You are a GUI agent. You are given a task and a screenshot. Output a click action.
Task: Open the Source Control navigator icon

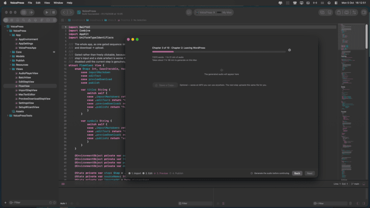pos(12,20)
